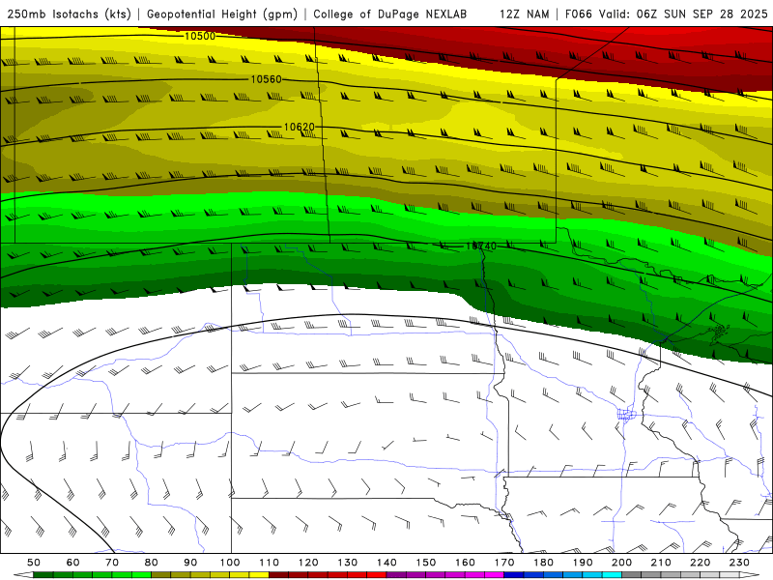
Task: Click the 60 value on the color scale
Action: (x=72, y=563)
